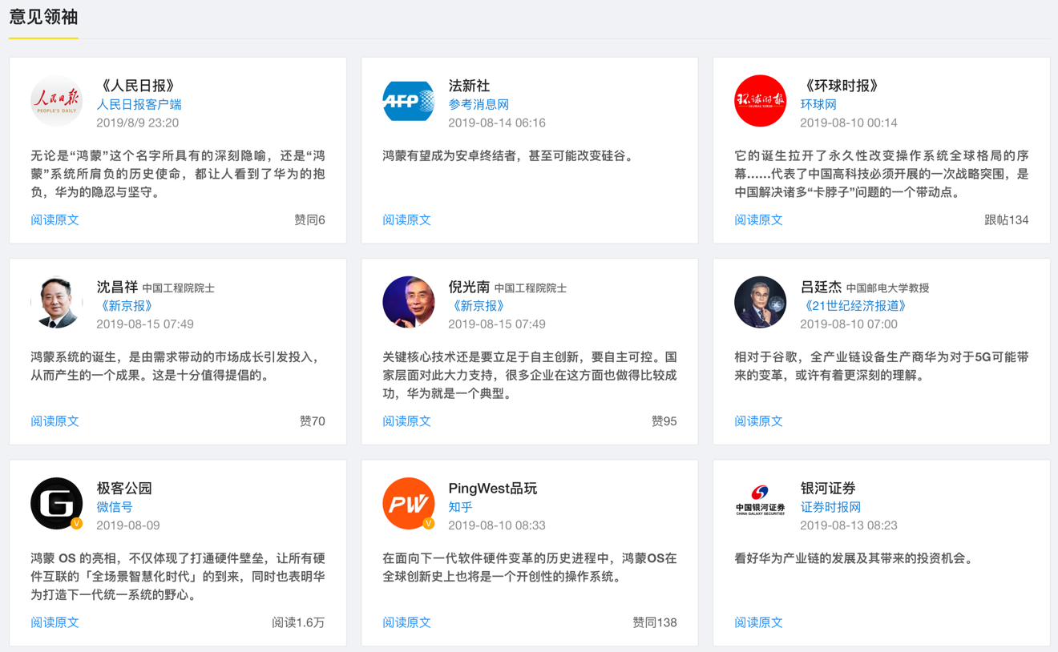Click the 银河证券 card title
The height and width of the screenshot is (652, 1058).
(x=828, y=488)
